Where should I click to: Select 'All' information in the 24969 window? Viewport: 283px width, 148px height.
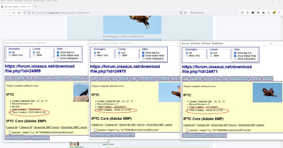[10, 53]
